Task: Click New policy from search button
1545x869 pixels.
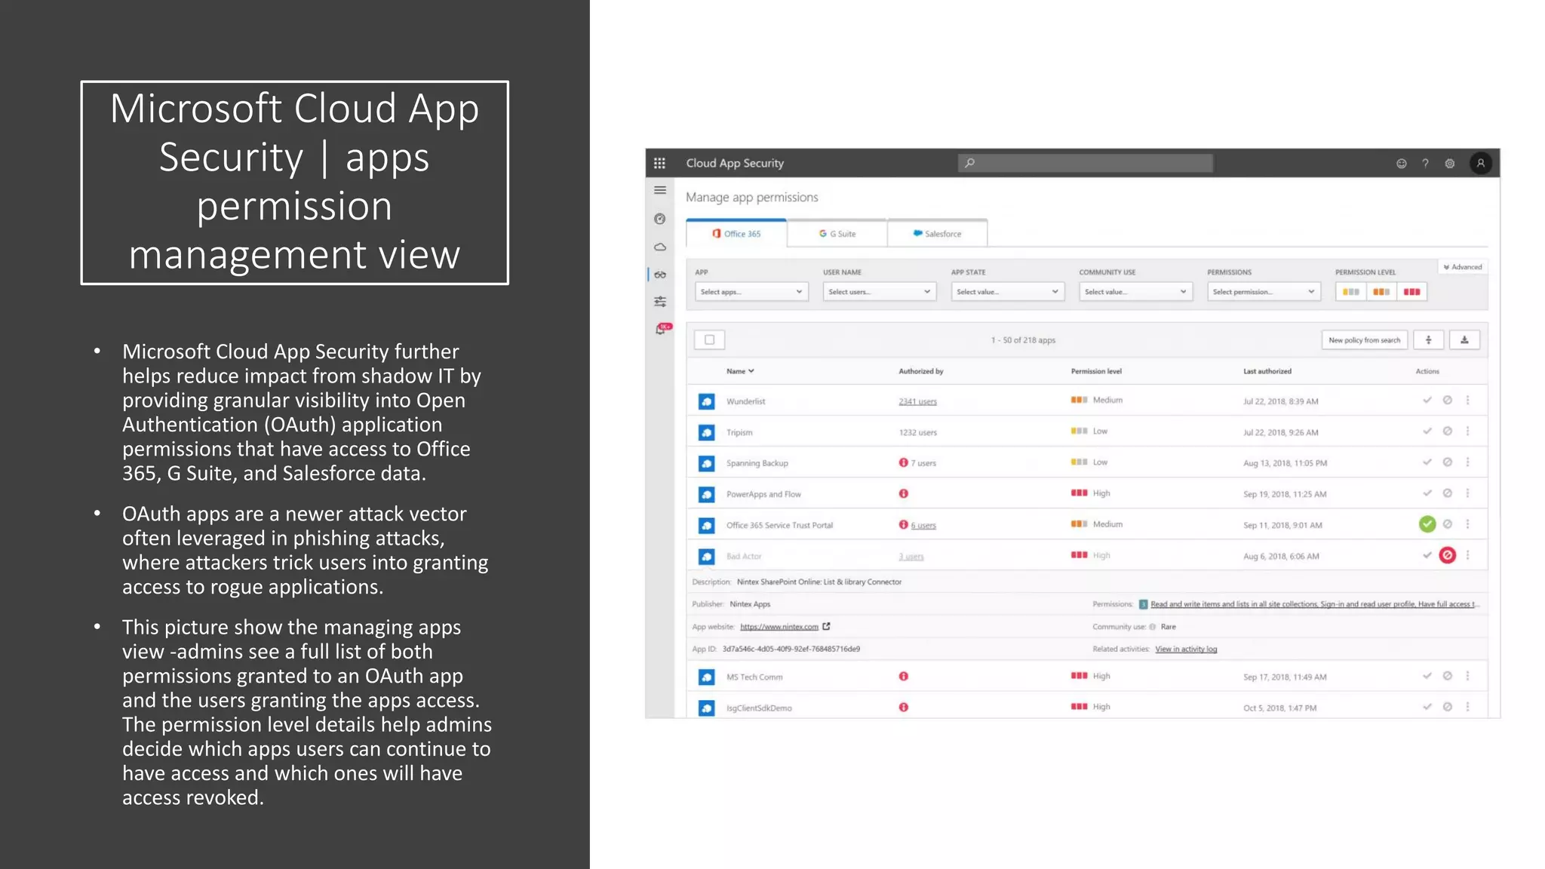Action: (x=1364, y=340)
